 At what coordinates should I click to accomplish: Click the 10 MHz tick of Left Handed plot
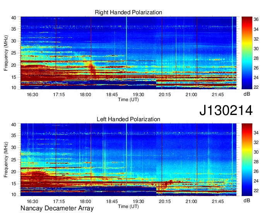[14, 194]
